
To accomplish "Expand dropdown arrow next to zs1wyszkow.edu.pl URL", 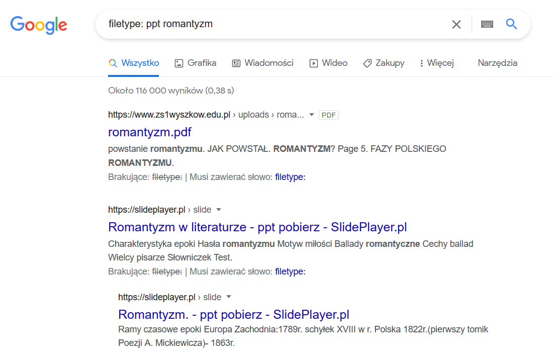I will tap(312, 115).
